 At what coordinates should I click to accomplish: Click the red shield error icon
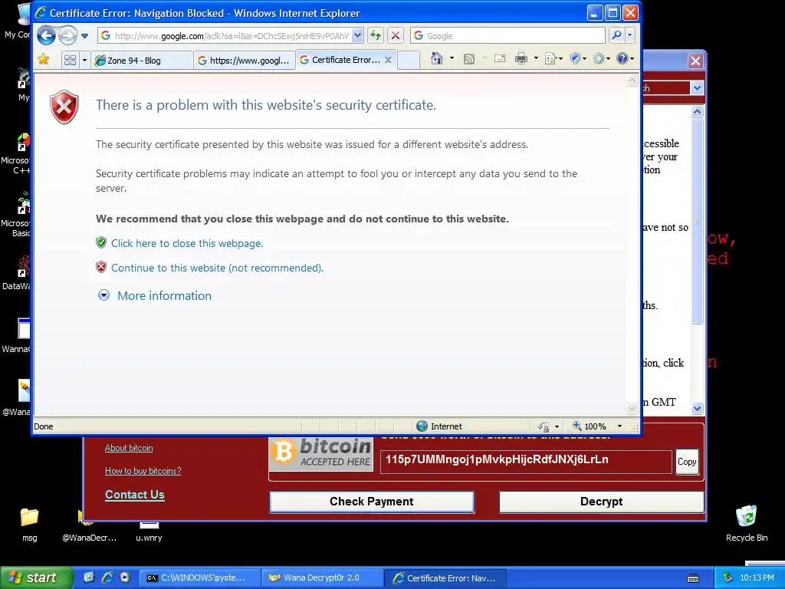(x=64, y=107)
